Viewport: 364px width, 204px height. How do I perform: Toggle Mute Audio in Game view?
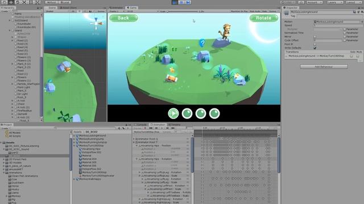point(255,11)
